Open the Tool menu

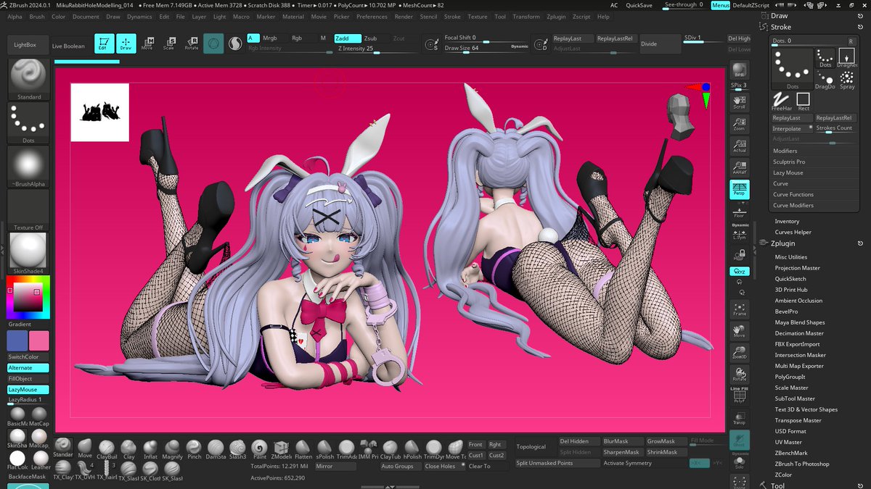tap(500, 16)
